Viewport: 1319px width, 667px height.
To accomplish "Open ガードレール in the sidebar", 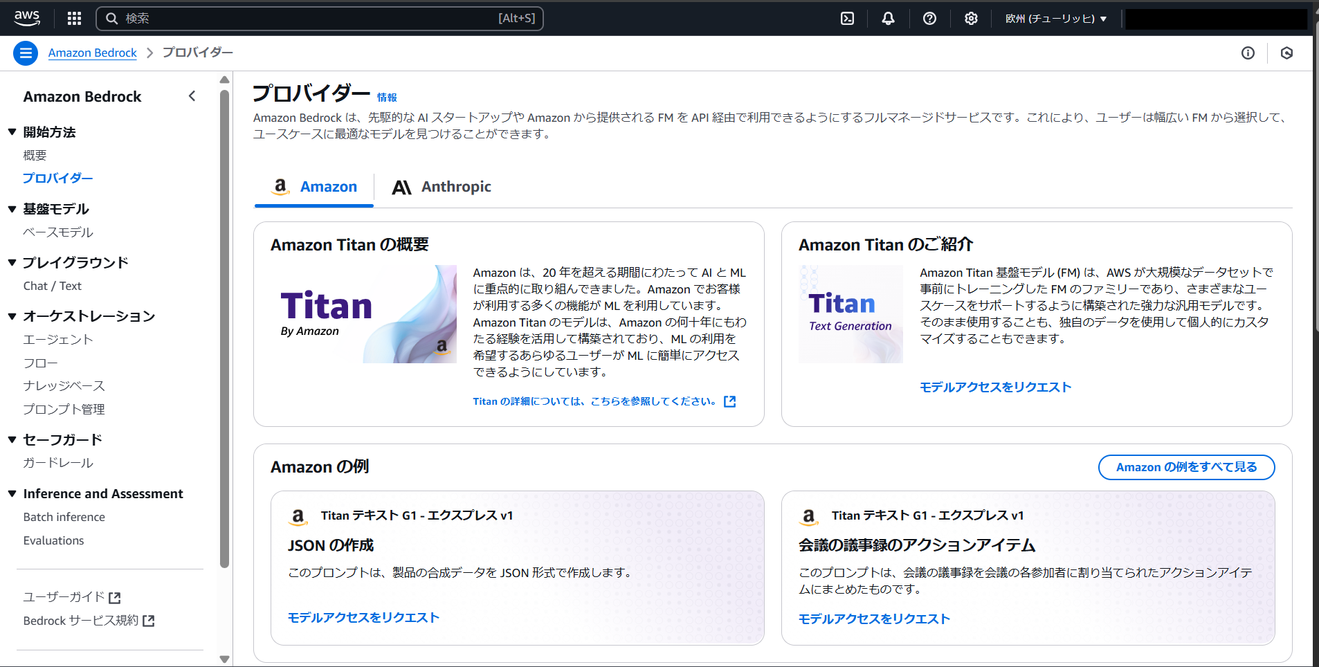I will pyautogui.click(x=58, y=463).
